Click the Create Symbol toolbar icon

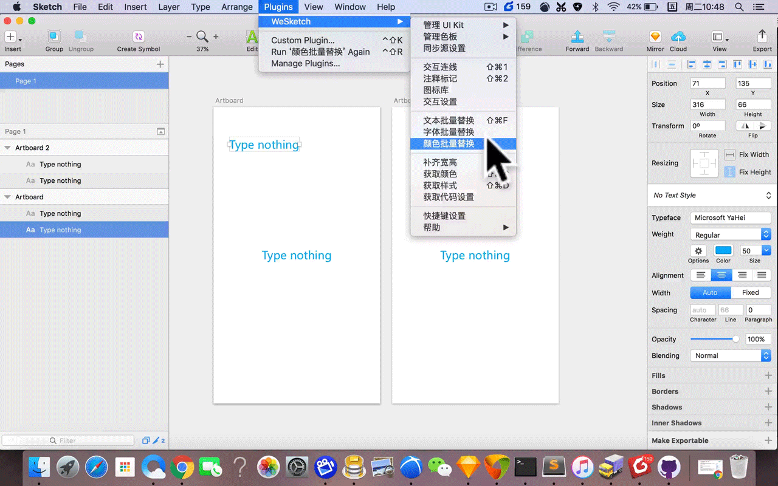click(139, 37)
